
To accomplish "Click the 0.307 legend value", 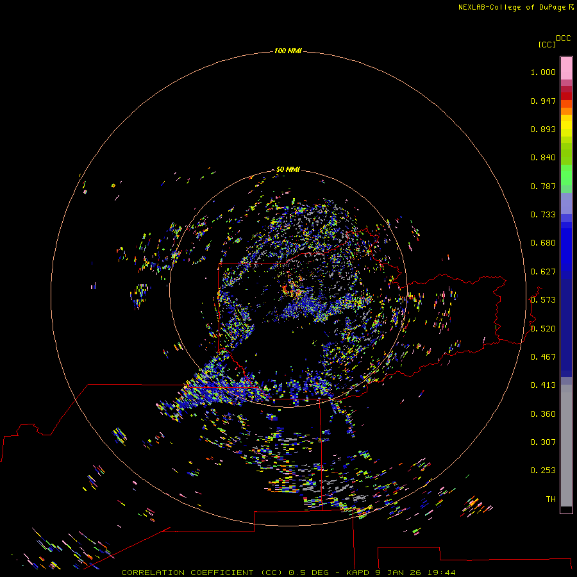I will (543, 442).
